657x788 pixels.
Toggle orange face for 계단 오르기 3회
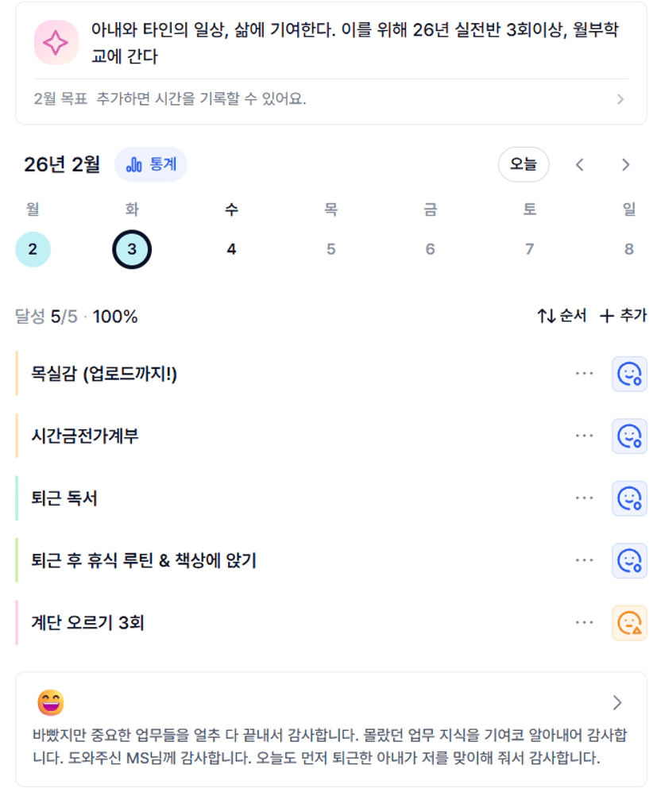pyautogui.click(x=629, y=623)
